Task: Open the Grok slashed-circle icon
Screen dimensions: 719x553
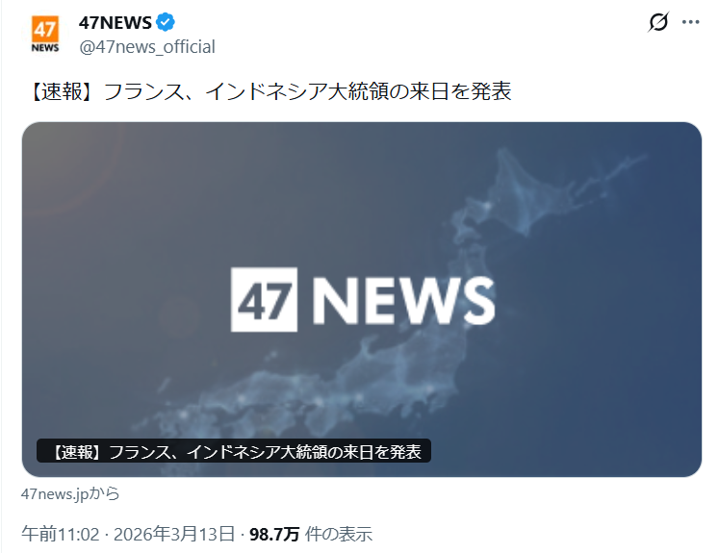Action: 658,22
